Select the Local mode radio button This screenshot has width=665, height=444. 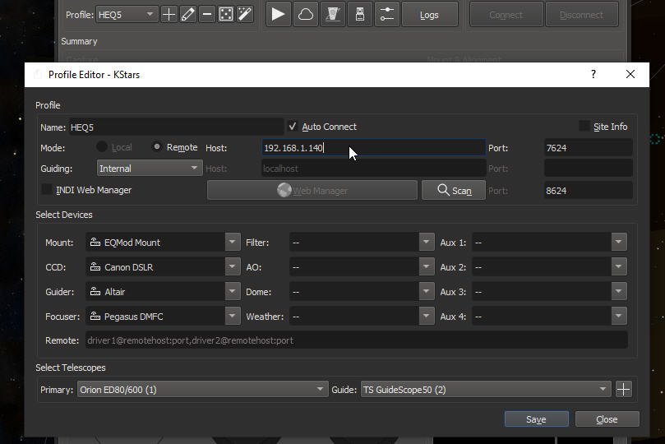tap(102, 147)
